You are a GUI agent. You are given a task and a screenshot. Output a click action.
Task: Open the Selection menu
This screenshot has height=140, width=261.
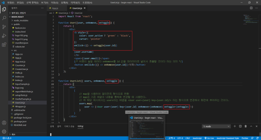pos(32,2)
